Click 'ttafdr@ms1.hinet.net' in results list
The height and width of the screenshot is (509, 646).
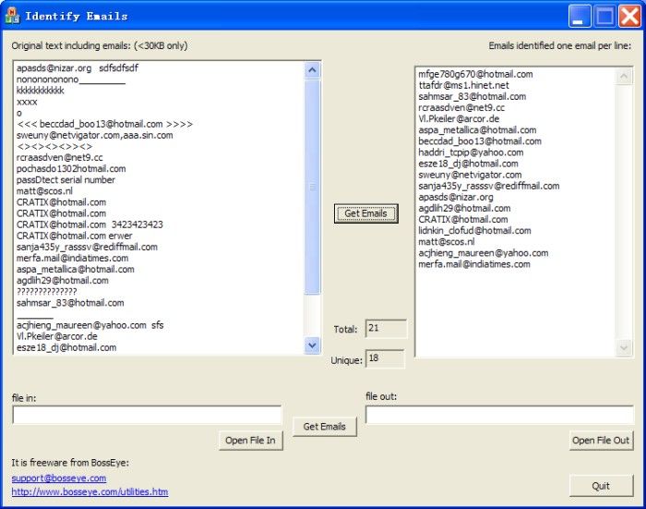point(464,85)
